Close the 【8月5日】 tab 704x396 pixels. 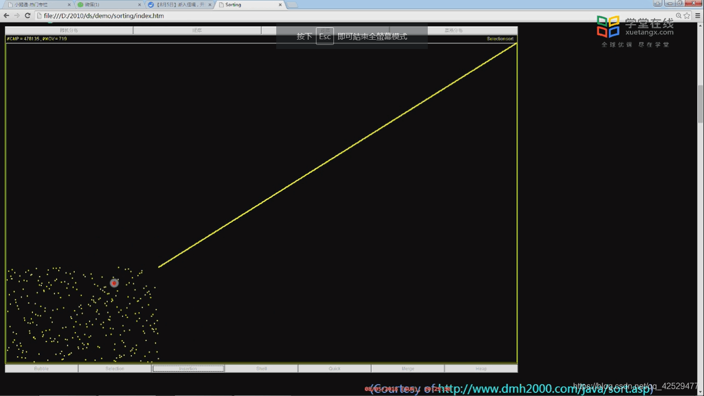pyautogui.click(x=210, y=5)
